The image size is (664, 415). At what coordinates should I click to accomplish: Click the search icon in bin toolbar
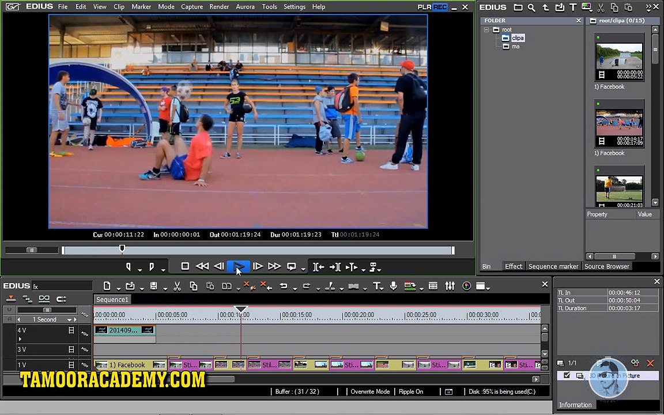(x=531, y=7)
